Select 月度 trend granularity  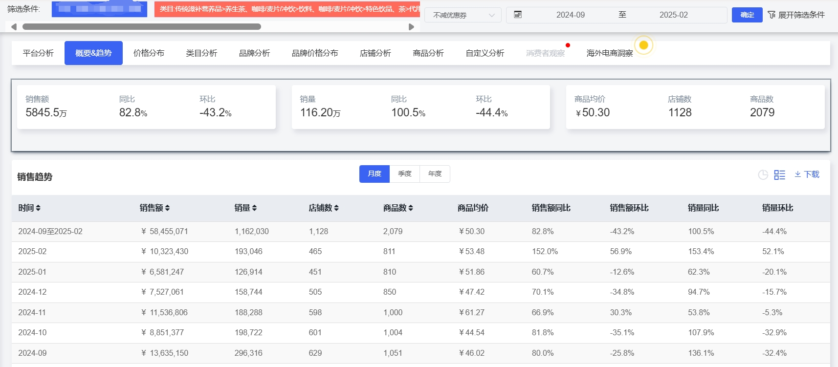[375, 174]
